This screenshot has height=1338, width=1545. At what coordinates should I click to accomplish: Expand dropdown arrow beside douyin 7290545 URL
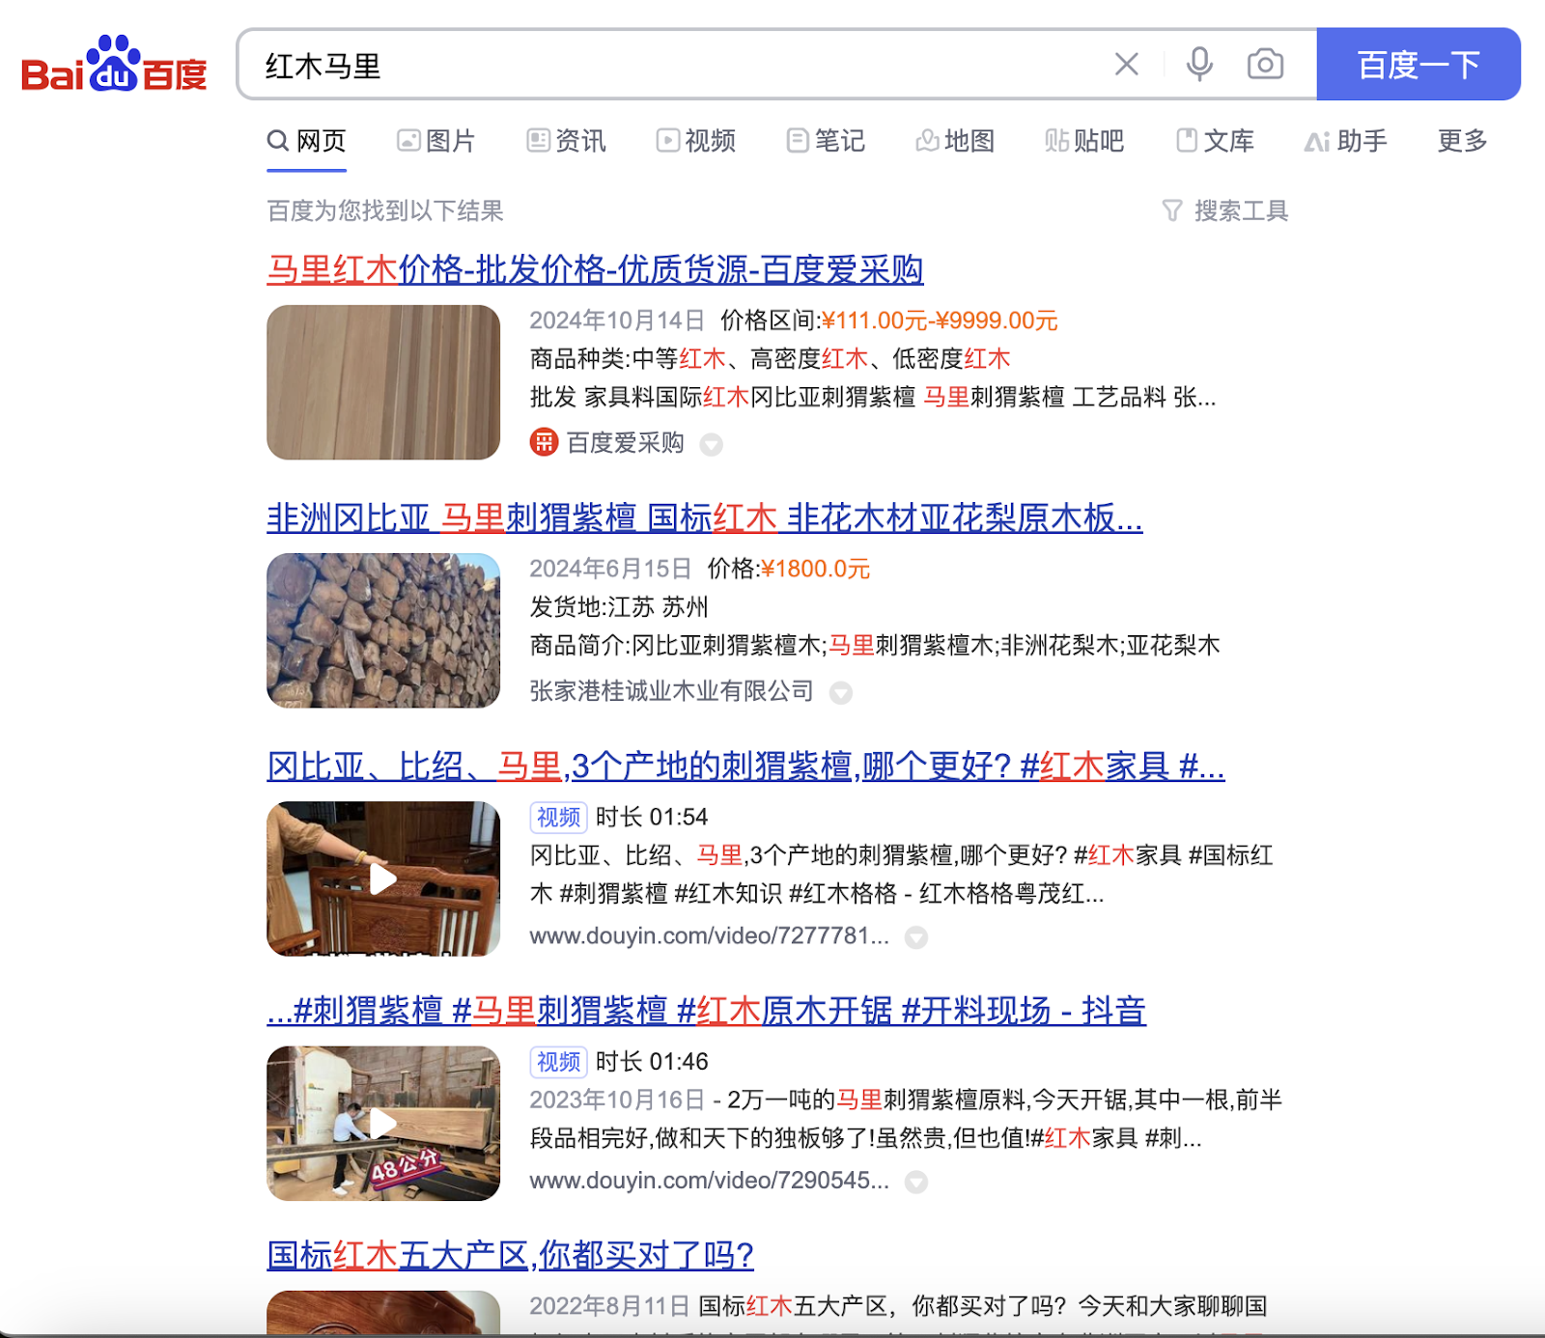tap(916, 1182)
